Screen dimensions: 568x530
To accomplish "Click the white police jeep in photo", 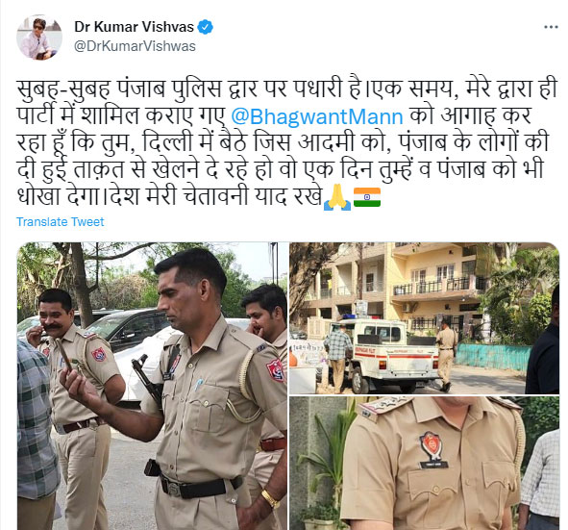I will (x=385, y=353).
